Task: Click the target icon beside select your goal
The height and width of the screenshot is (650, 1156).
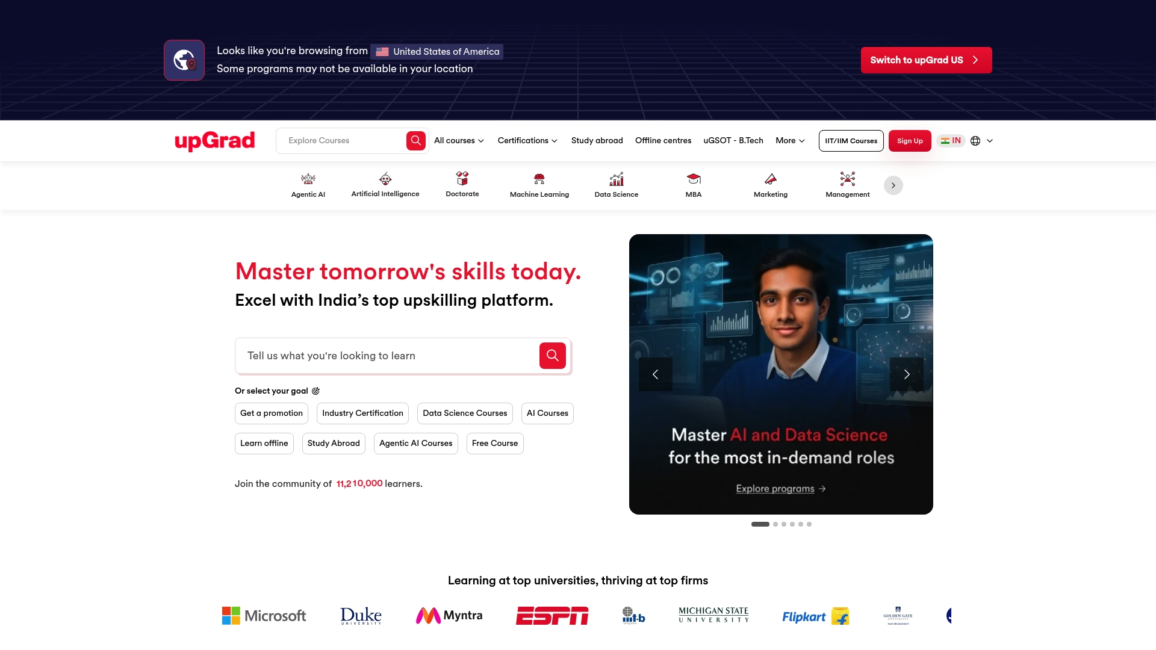Action: [x=315, y=391]
